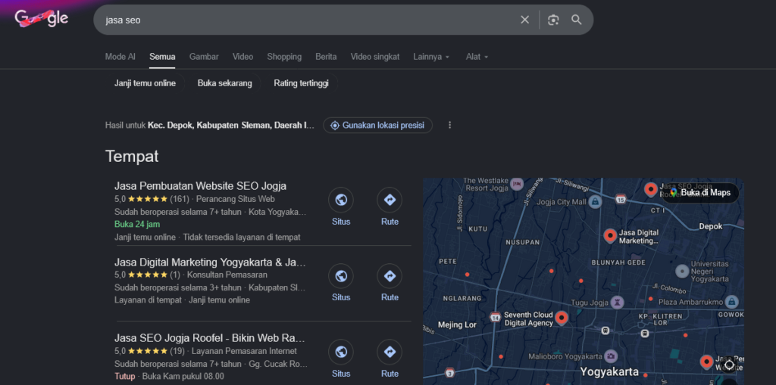Select the Semua tab
776x385 pixels.
click(162, 56)
